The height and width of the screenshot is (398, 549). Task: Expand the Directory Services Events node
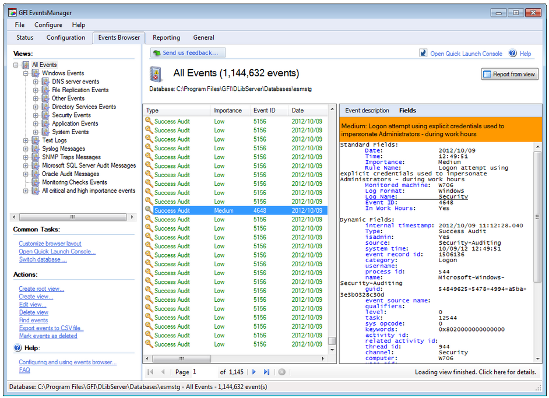point(36,107)
